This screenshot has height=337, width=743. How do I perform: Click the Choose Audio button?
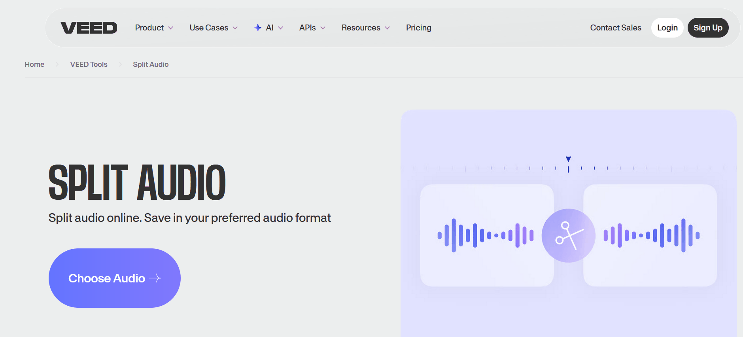pos(114,278)
